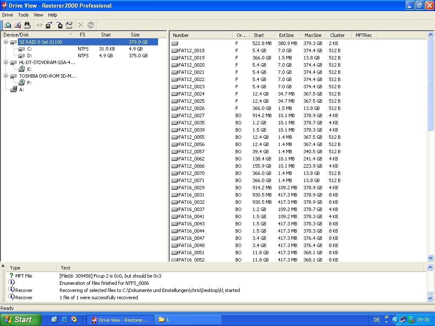The height and width of the screenshot is (326, 435).
Task: Click the info icon beside Enumeration message
Action: pyautogui.click(x=11, y=282)
